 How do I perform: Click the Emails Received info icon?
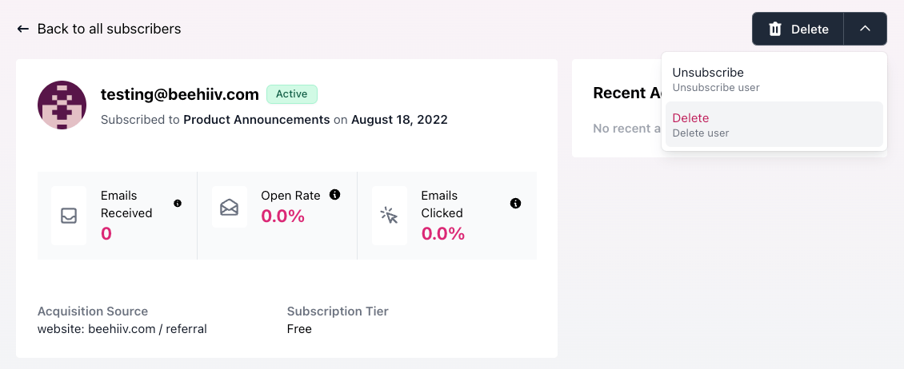178,203
